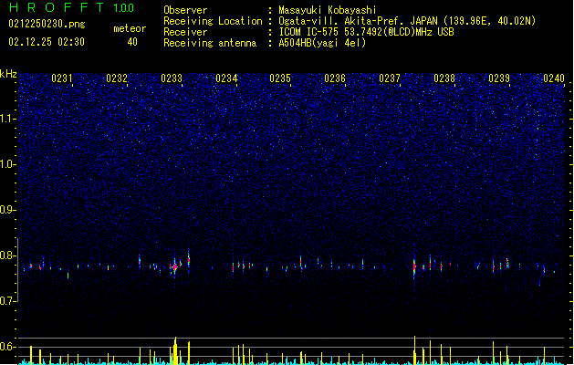Viewport: 574px width, 365px height.
Task: Click the 1.0 kHz axis label
Action: [x=7, y=164]
